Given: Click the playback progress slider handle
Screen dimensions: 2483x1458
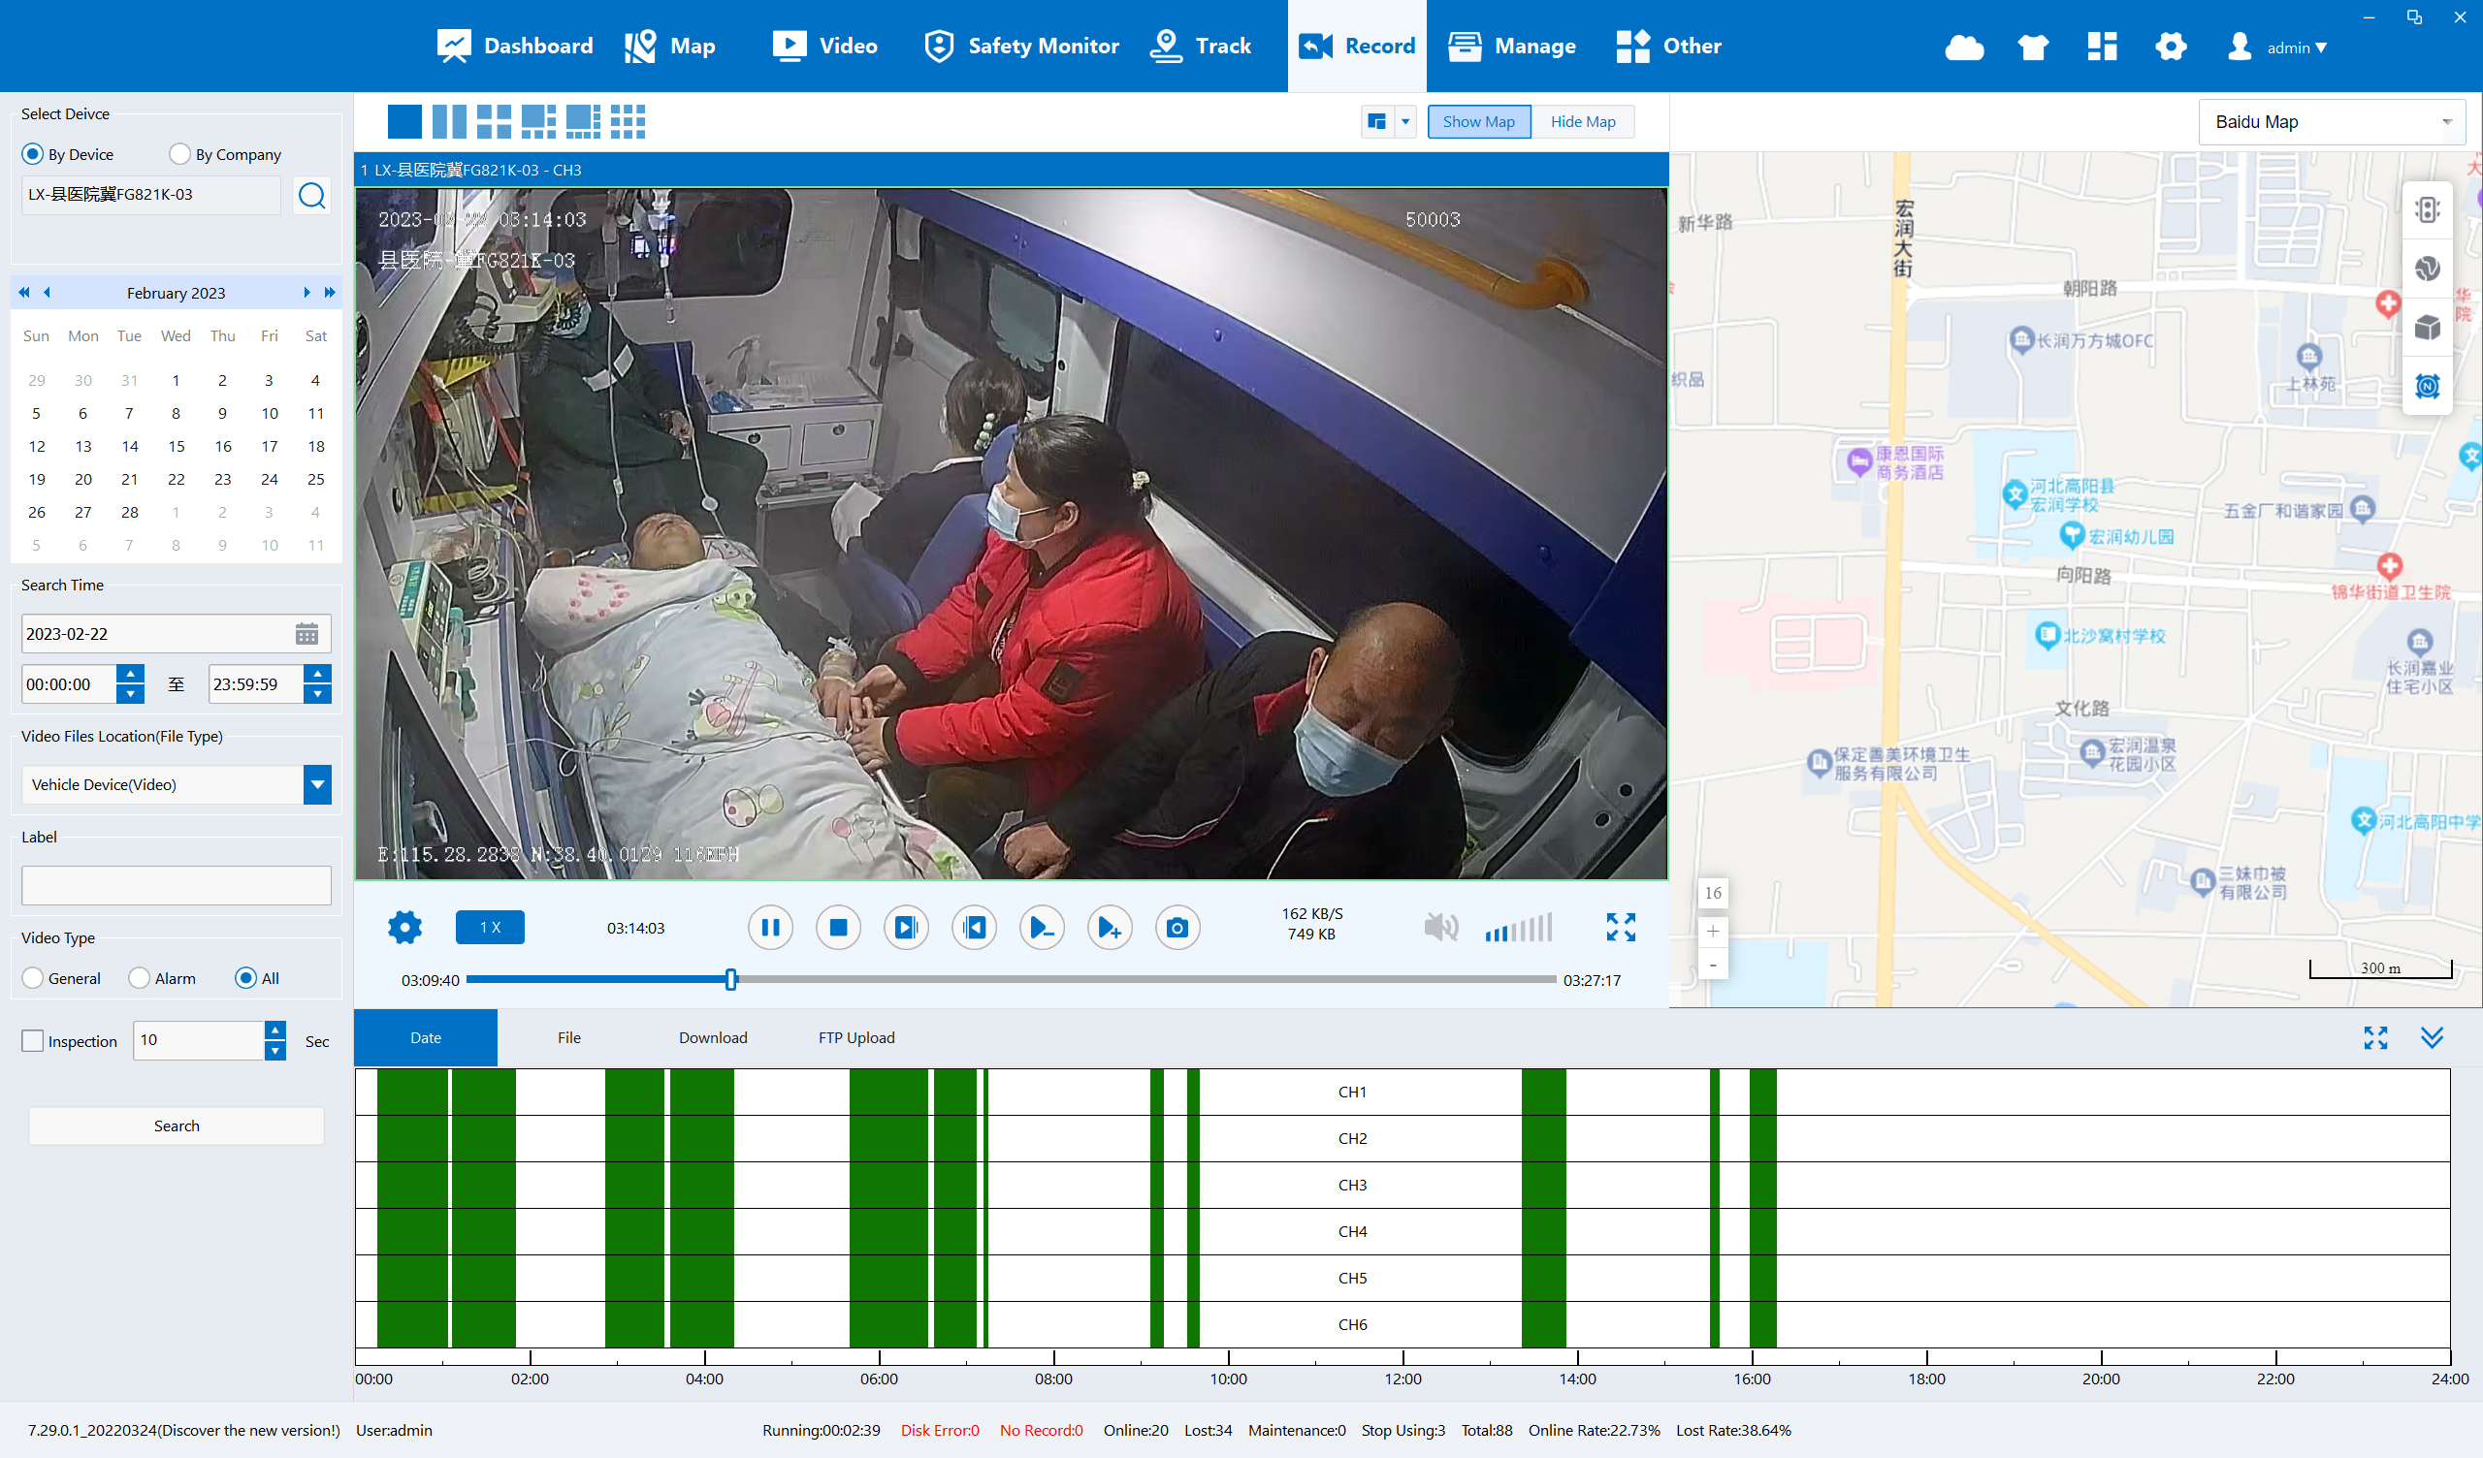Looking at the screenshot, I should click(730, 979).
